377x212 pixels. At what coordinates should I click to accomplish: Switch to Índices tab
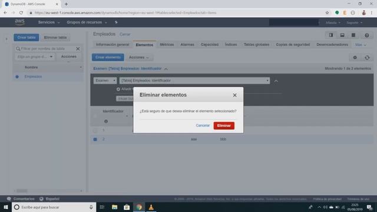click(231, 45)
